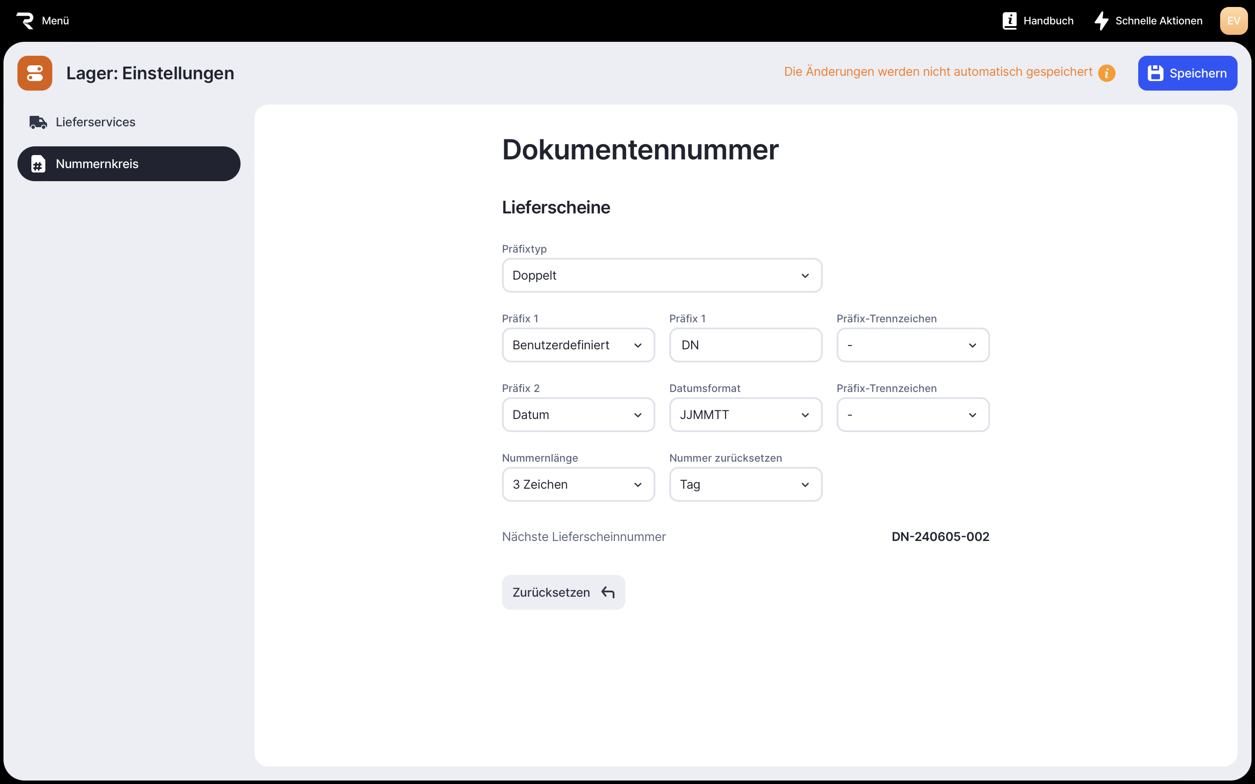Open the EV user avatar
The height and width of the screenshot is (784, 1255).
point(1233,21)
